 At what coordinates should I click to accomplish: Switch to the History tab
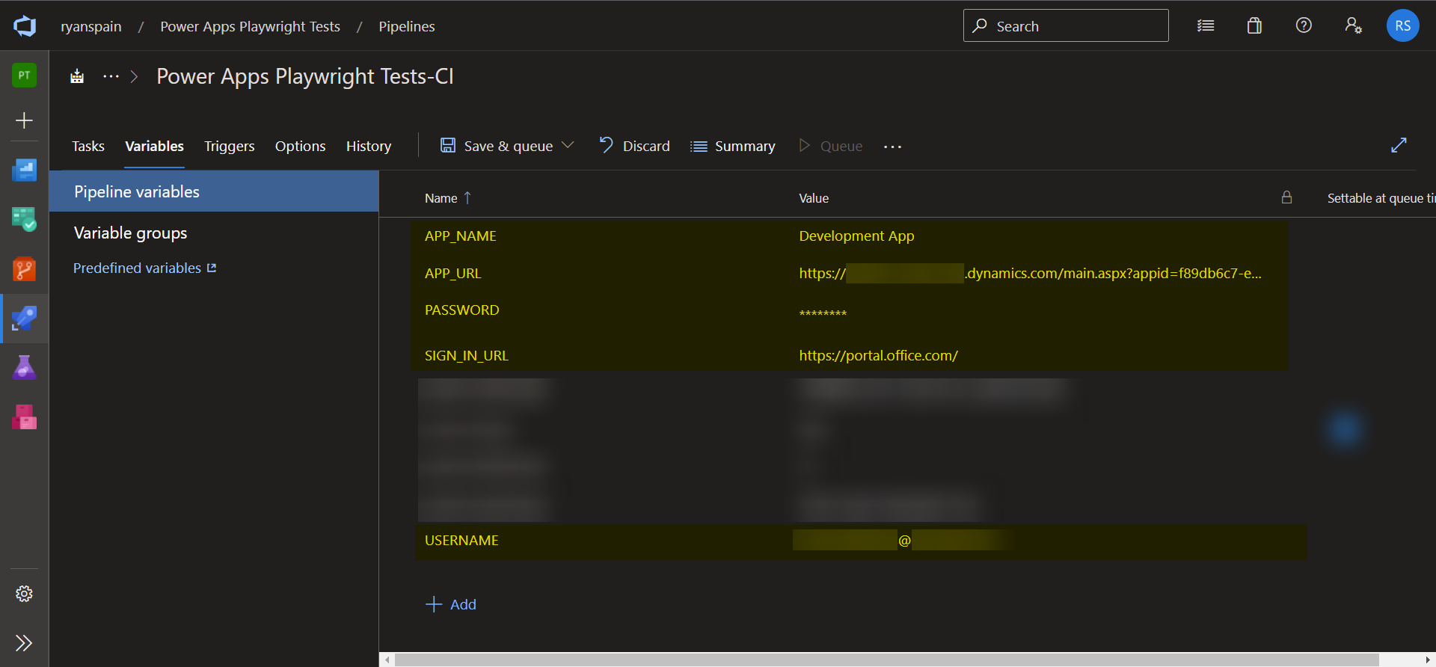[369, 147]
